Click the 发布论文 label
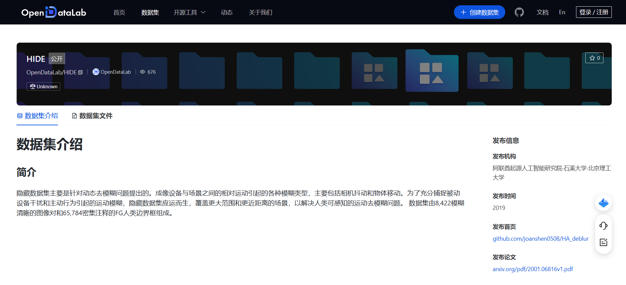This screenshot has width=626, height=285. pyautogui.click(x=504, y=257)
